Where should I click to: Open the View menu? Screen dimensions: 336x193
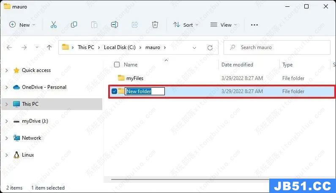(x=224, y=25)
